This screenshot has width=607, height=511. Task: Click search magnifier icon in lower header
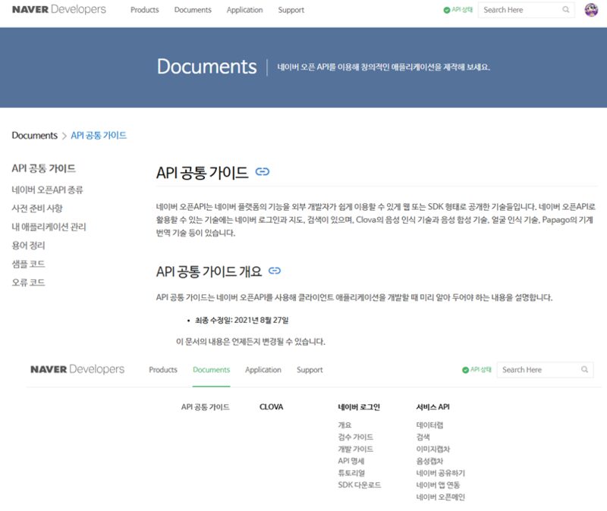[x=584, y=369]
